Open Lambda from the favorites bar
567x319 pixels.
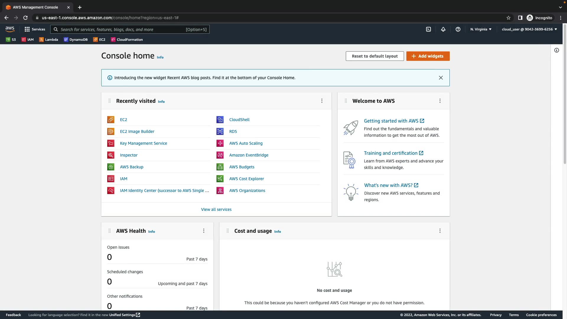click(48, 40)
